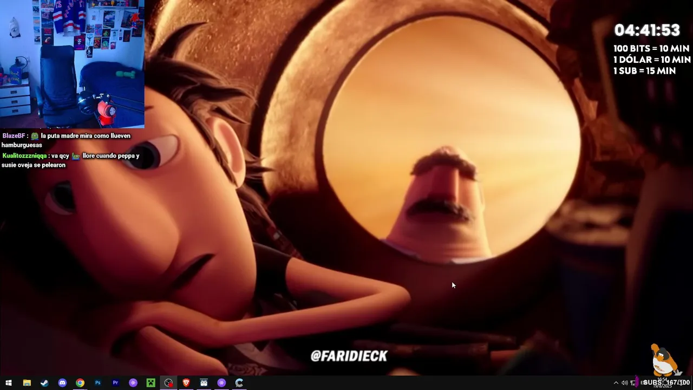Show hidden system tray icons chevron
The height and width of the screenshot is (390, 693).
click(616, 383)
